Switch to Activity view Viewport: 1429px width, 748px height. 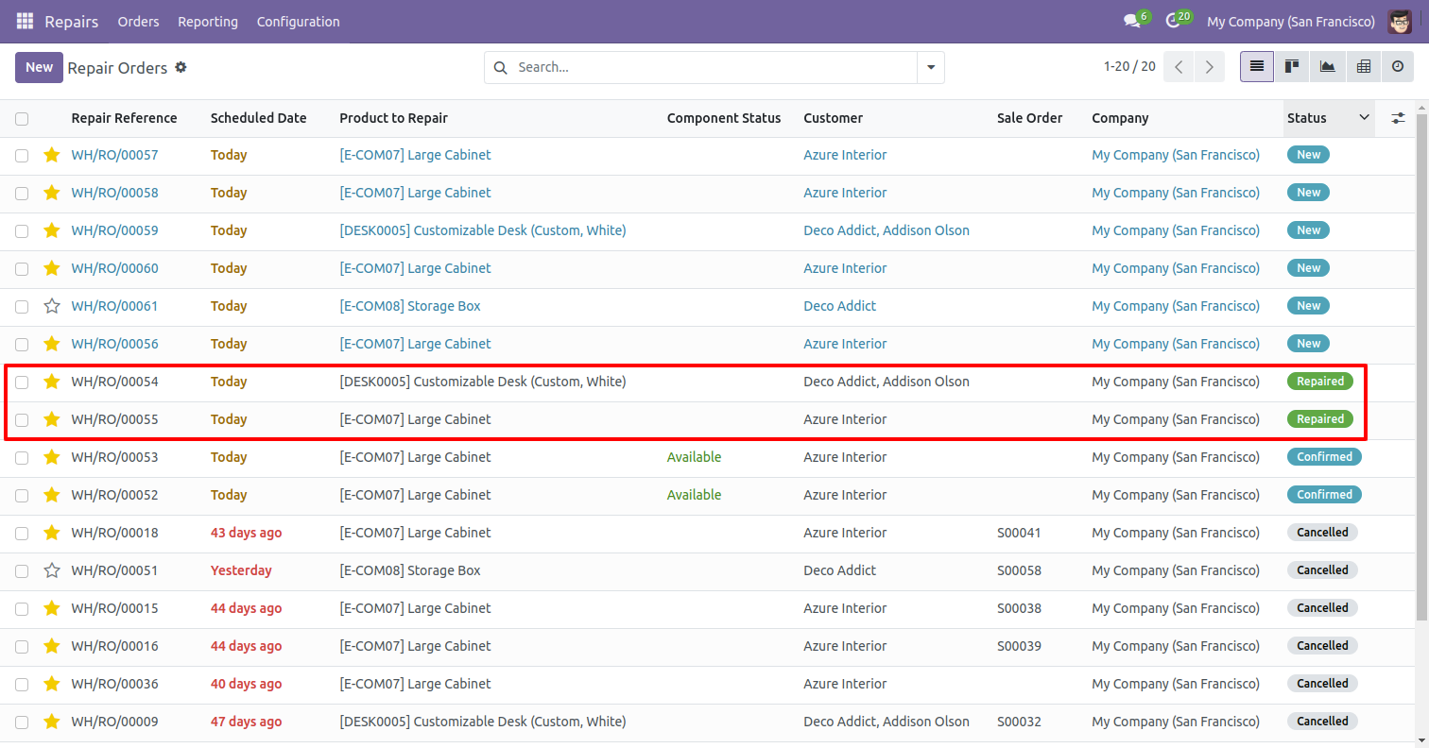pyautogui.click(x=1398, y=67)
